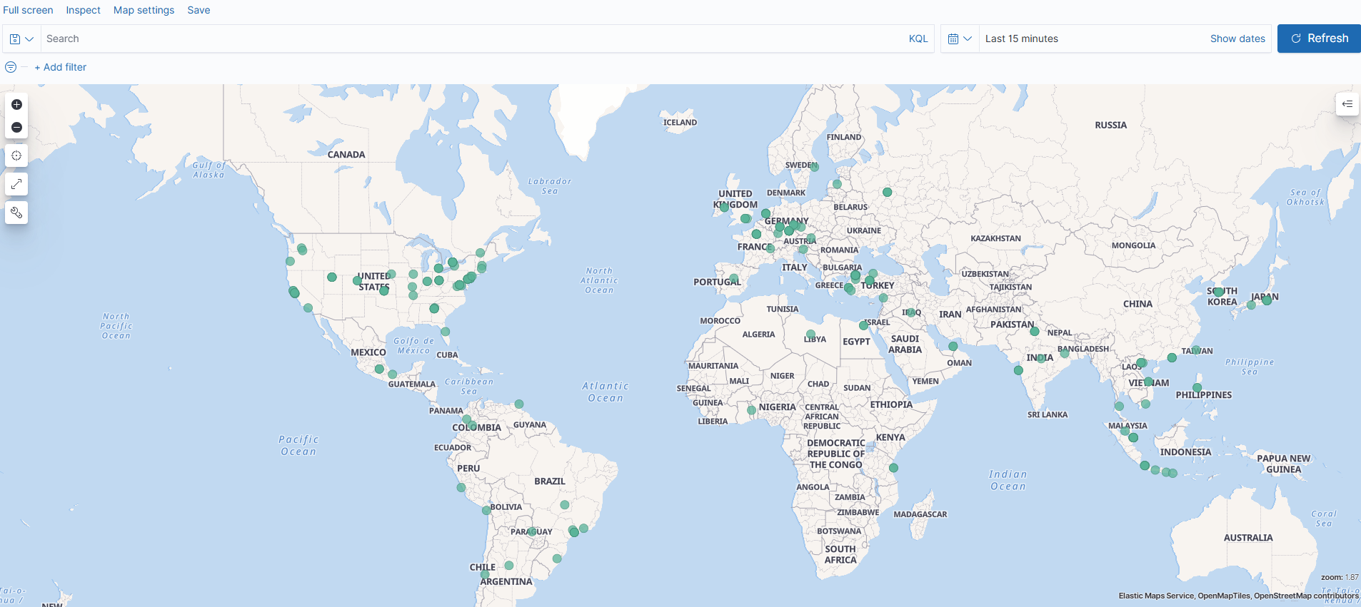Open Map settings
The width and height of the screenshot is (1361, 607).
pyautogui.click(x=144, y=10)
